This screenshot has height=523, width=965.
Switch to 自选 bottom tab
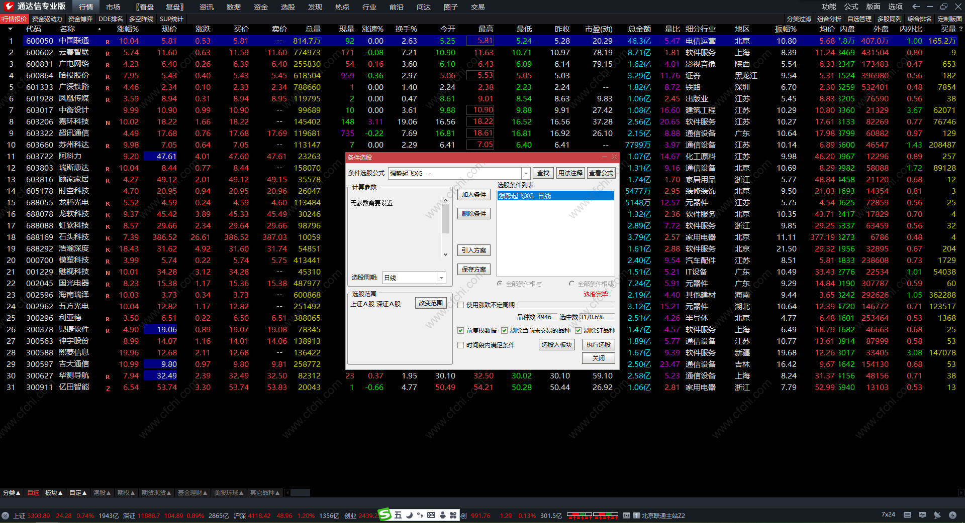click(x=33, y=493)
